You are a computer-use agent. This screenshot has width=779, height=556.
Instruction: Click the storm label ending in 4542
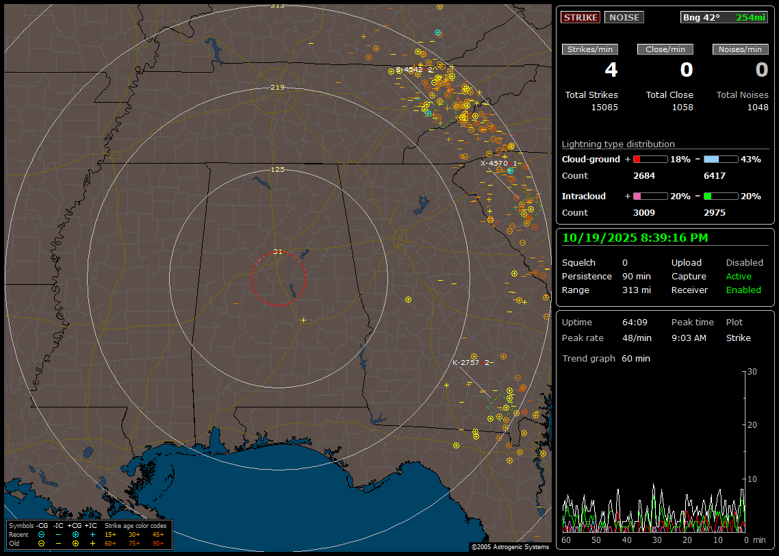[410, 70]
